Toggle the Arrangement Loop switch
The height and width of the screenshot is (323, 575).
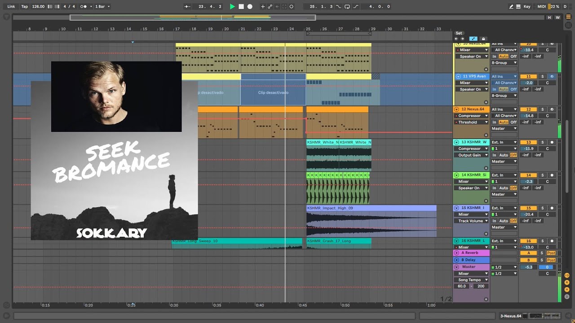tap(347, 7)
